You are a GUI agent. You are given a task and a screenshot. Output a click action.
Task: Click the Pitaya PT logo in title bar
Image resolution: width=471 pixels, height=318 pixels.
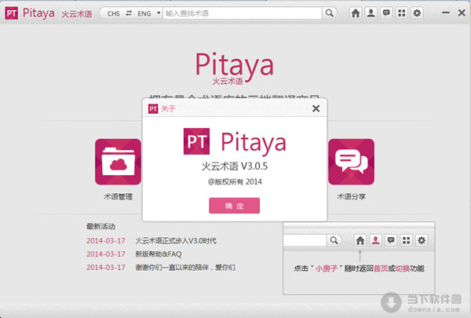(12, 13)
